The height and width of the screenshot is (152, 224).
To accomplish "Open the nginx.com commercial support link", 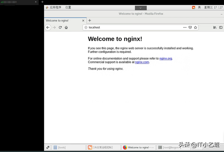I will [x=142, y=62].
